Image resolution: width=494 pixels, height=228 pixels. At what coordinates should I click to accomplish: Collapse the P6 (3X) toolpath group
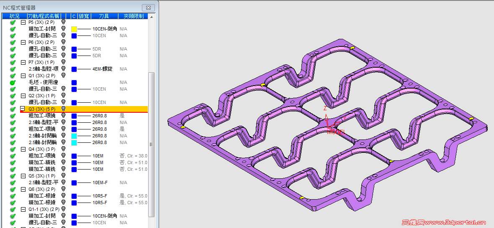click(23, 43)
